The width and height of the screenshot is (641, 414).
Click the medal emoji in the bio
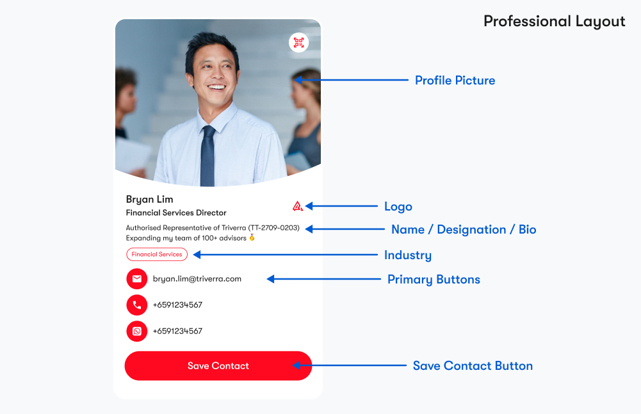click(252, 238)
